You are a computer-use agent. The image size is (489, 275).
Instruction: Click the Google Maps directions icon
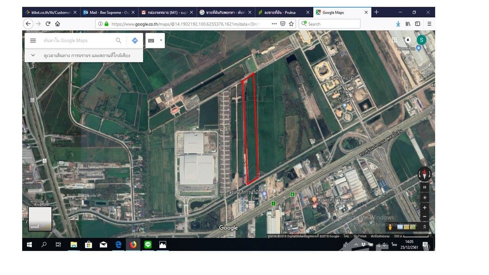click(x=134, y=40)
